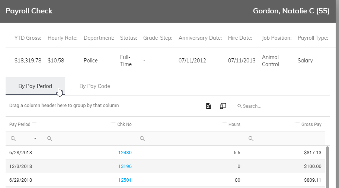Open check number 13196 link

[125, 166]
